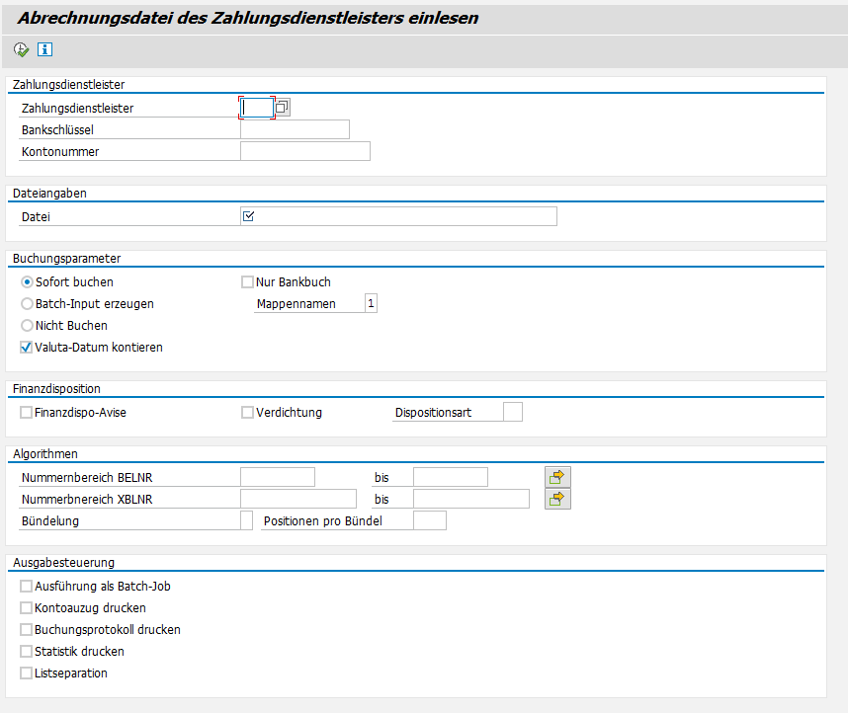This screenshot has height=713, width=848.
Task: Enable Statistik drucken checkbox
Action: (x=27, y=652)
